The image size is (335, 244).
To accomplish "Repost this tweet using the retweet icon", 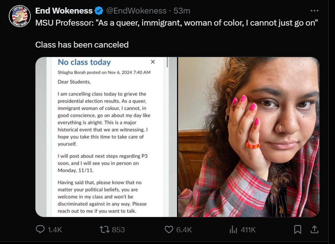I will (x=104, y=229).
